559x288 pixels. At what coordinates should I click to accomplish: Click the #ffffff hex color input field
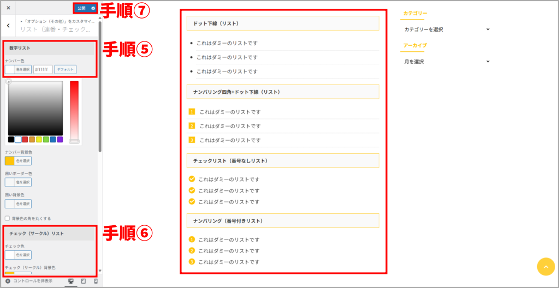(x=43, y=69)
